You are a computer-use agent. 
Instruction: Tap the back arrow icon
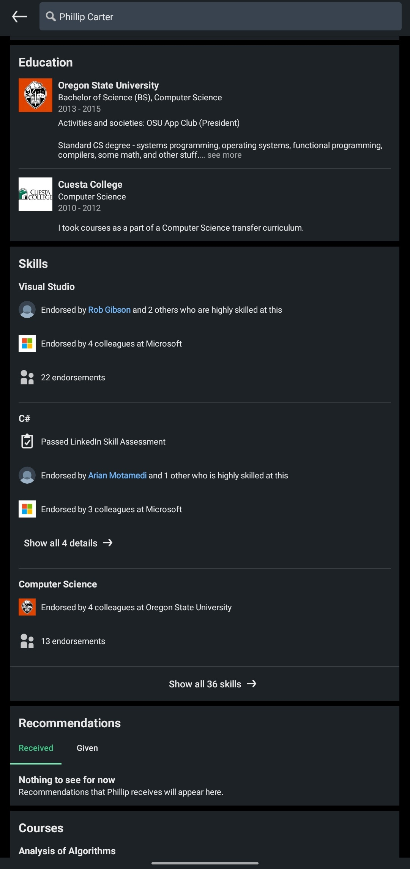point(19,16)
